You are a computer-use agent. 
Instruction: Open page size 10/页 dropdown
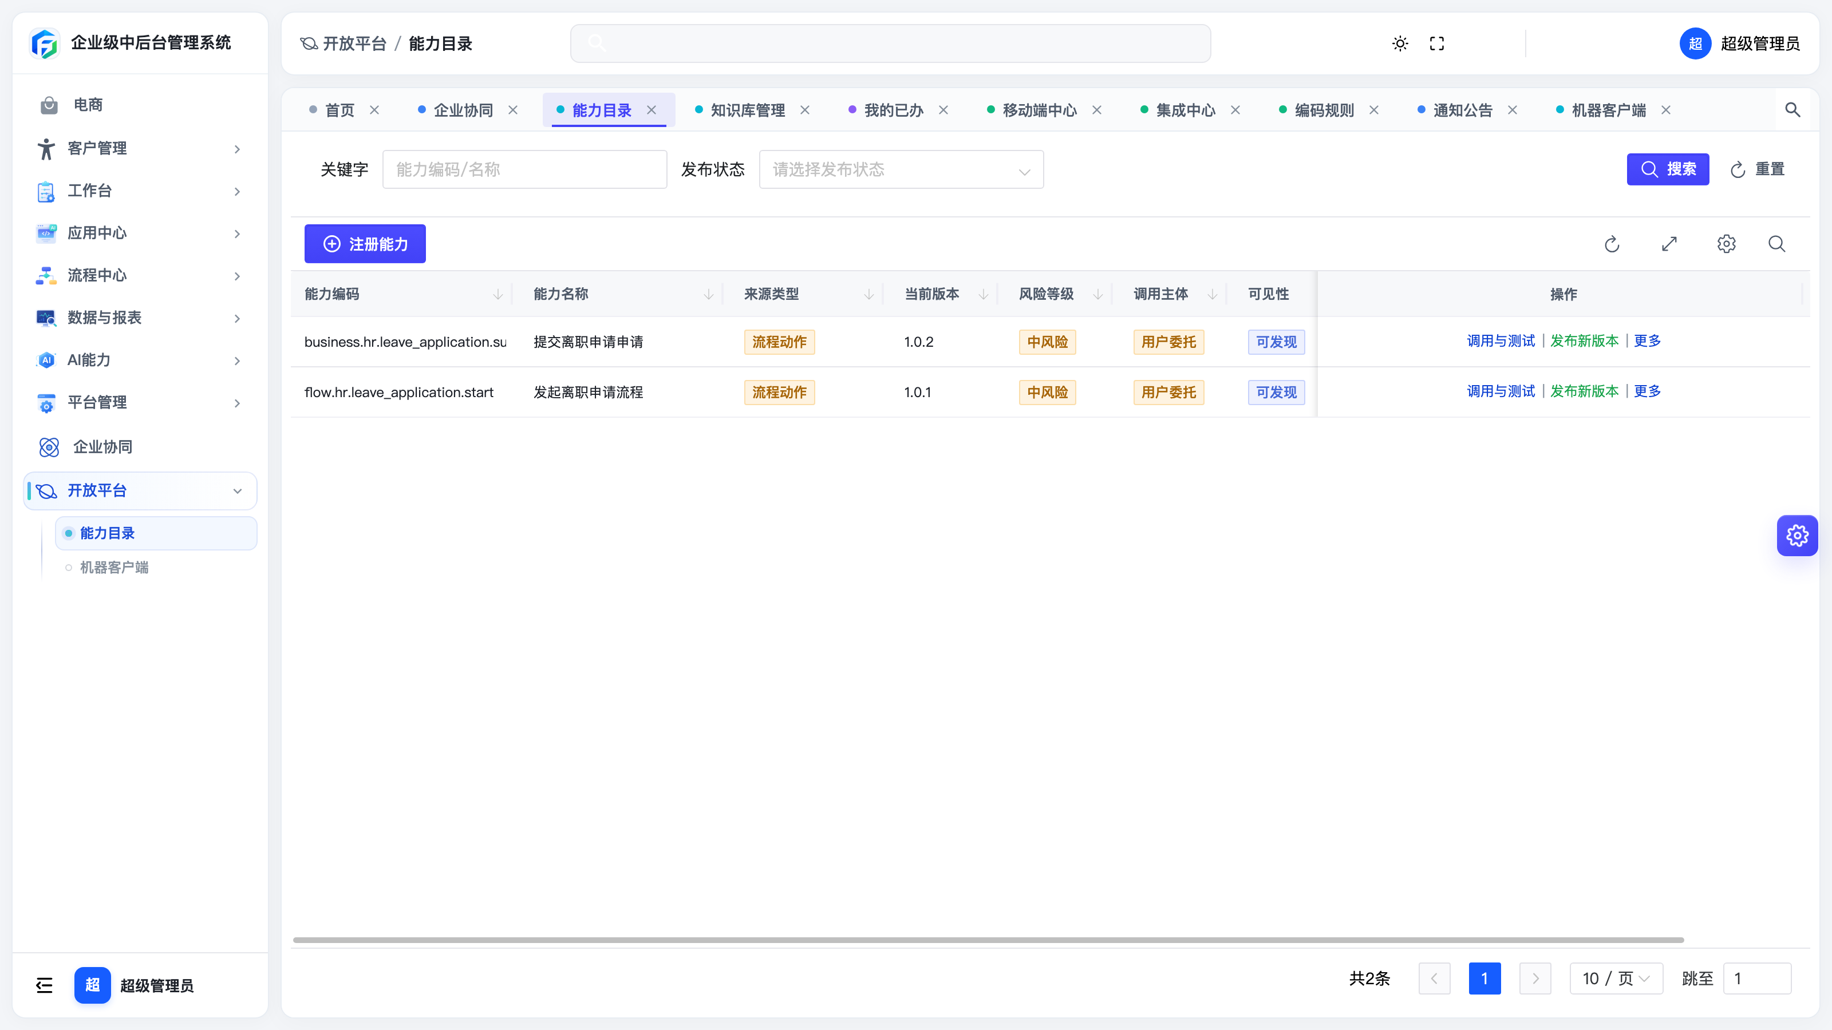coord(1616,978)
